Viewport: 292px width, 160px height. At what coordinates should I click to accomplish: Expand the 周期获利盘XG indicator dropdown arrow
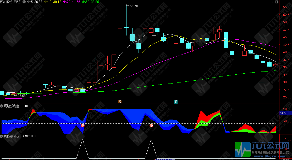[x=2, y=136]
